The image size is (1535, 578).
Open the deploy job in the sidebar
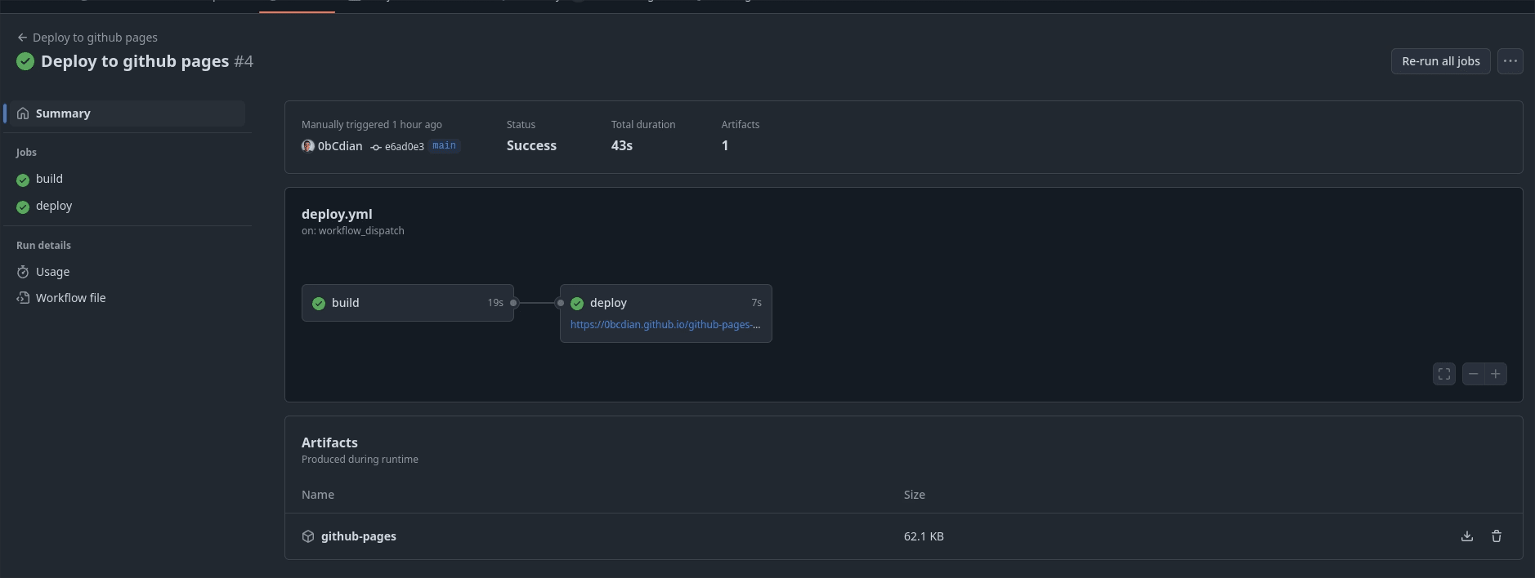click(x=54, y=206)
